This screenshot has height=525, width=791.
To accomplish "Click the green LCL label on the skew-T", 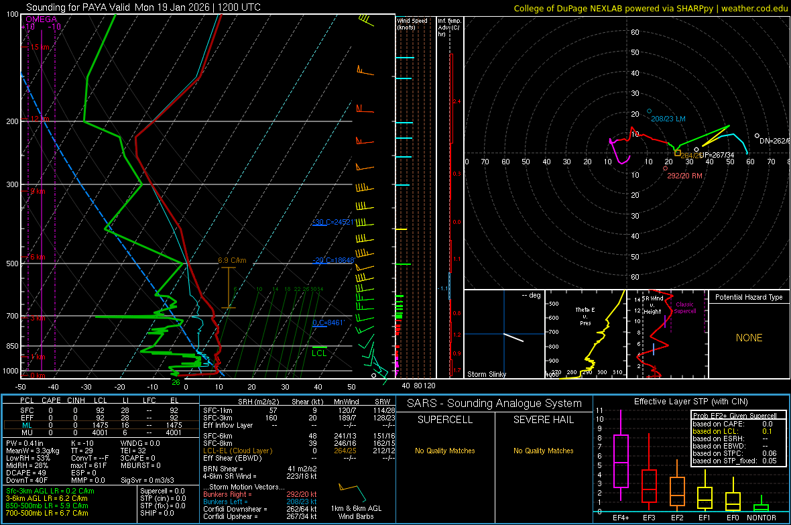I will coord(319,353).
